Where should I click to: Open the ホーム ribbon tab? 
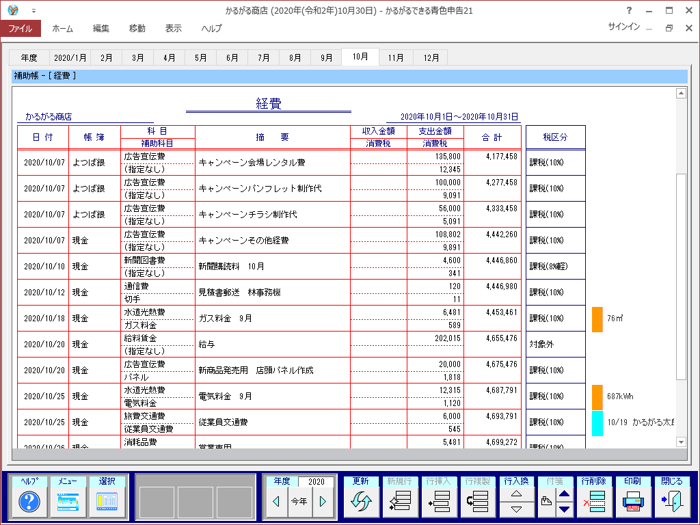click(62, 28)
